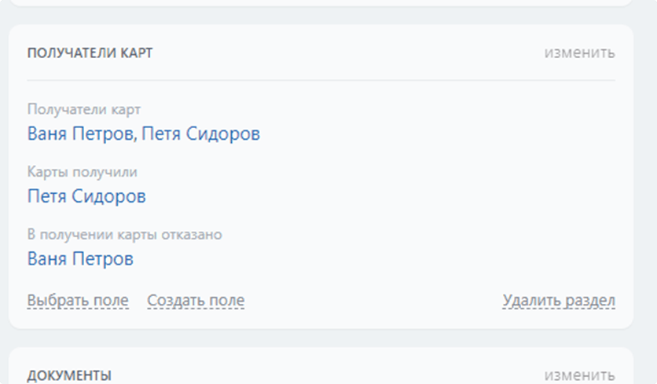Click the "Получатели карт" field label
Viewport: 657px width, 384px height.
coord(84,109)
